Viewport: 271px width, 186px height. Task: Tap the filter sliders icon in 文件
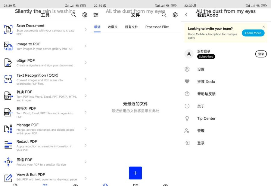tap(96, 15)
